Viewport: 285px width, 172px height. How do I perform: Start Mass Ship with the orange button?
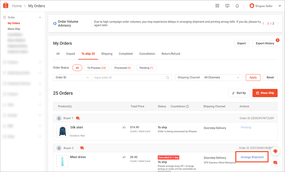click(265, 93)
